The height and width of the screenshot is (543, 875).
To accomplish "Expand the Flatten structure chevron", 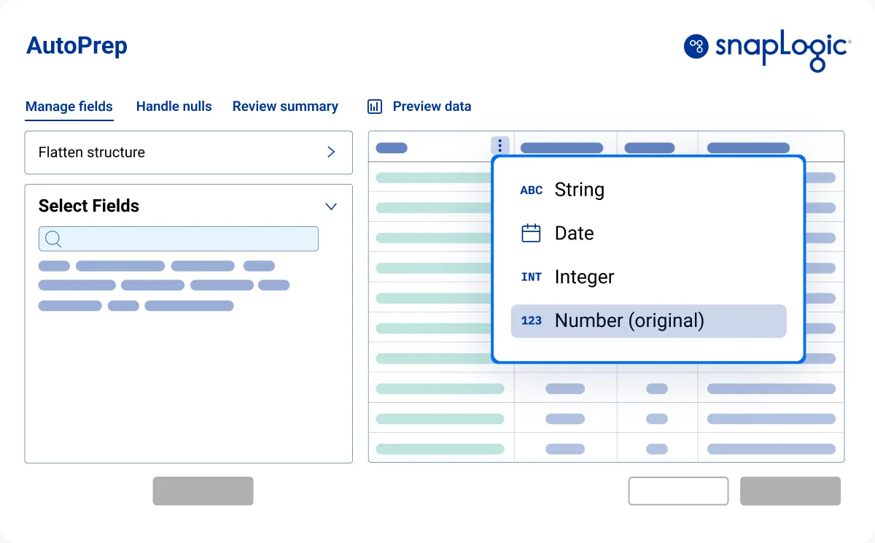I will click(x=331, y=152).
